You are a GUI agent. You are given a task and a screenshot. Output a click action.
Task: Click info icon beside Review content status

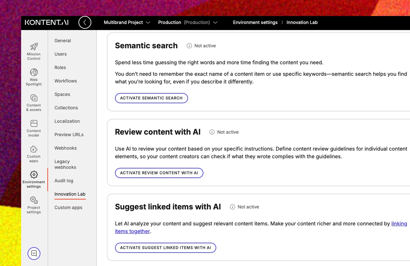tap(212, 132)
